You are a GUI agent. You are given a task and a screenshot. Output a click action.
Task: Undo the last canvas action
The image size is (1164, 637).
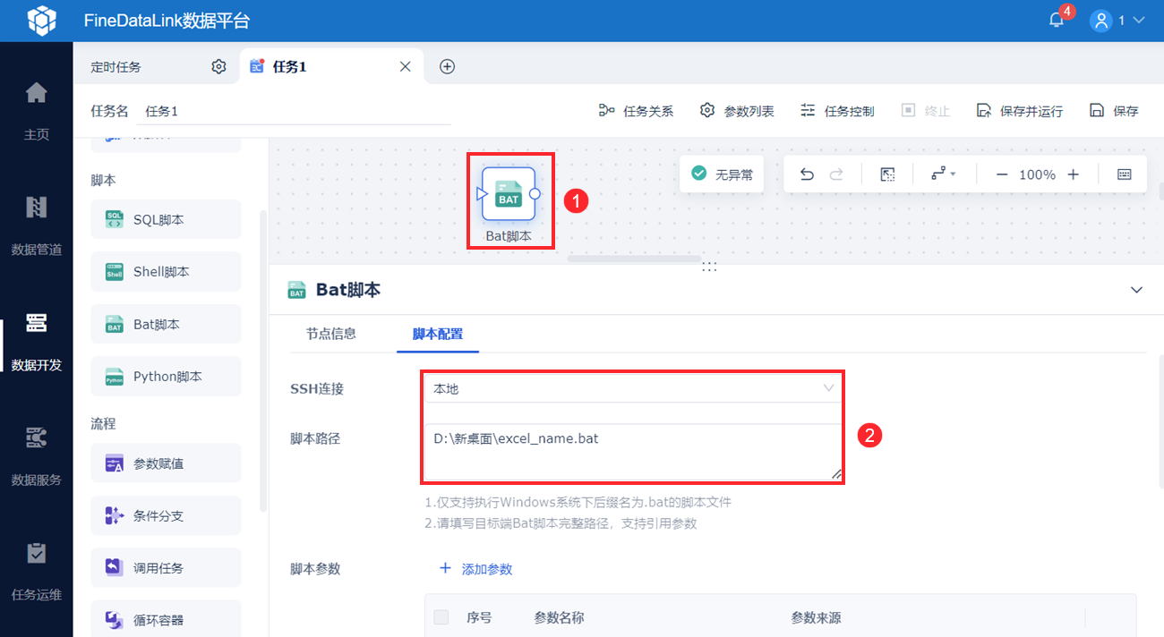coord(807,174)
